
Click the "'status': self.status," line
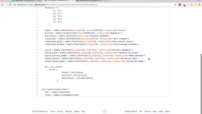[x=72, y=73]
